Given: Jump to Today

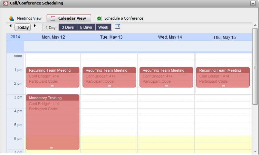Looking at the screenshot, I should tap(23, 27).
